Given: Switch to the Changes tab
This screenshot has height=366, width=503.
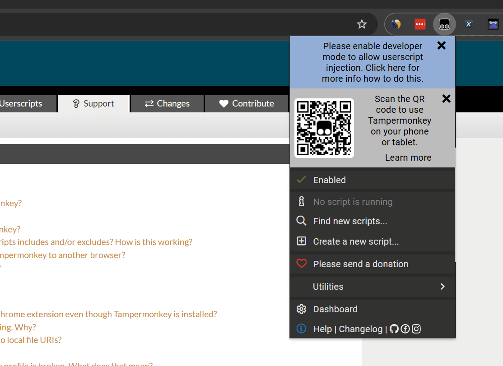Looking at the screenshot, I should pos(167,103).
